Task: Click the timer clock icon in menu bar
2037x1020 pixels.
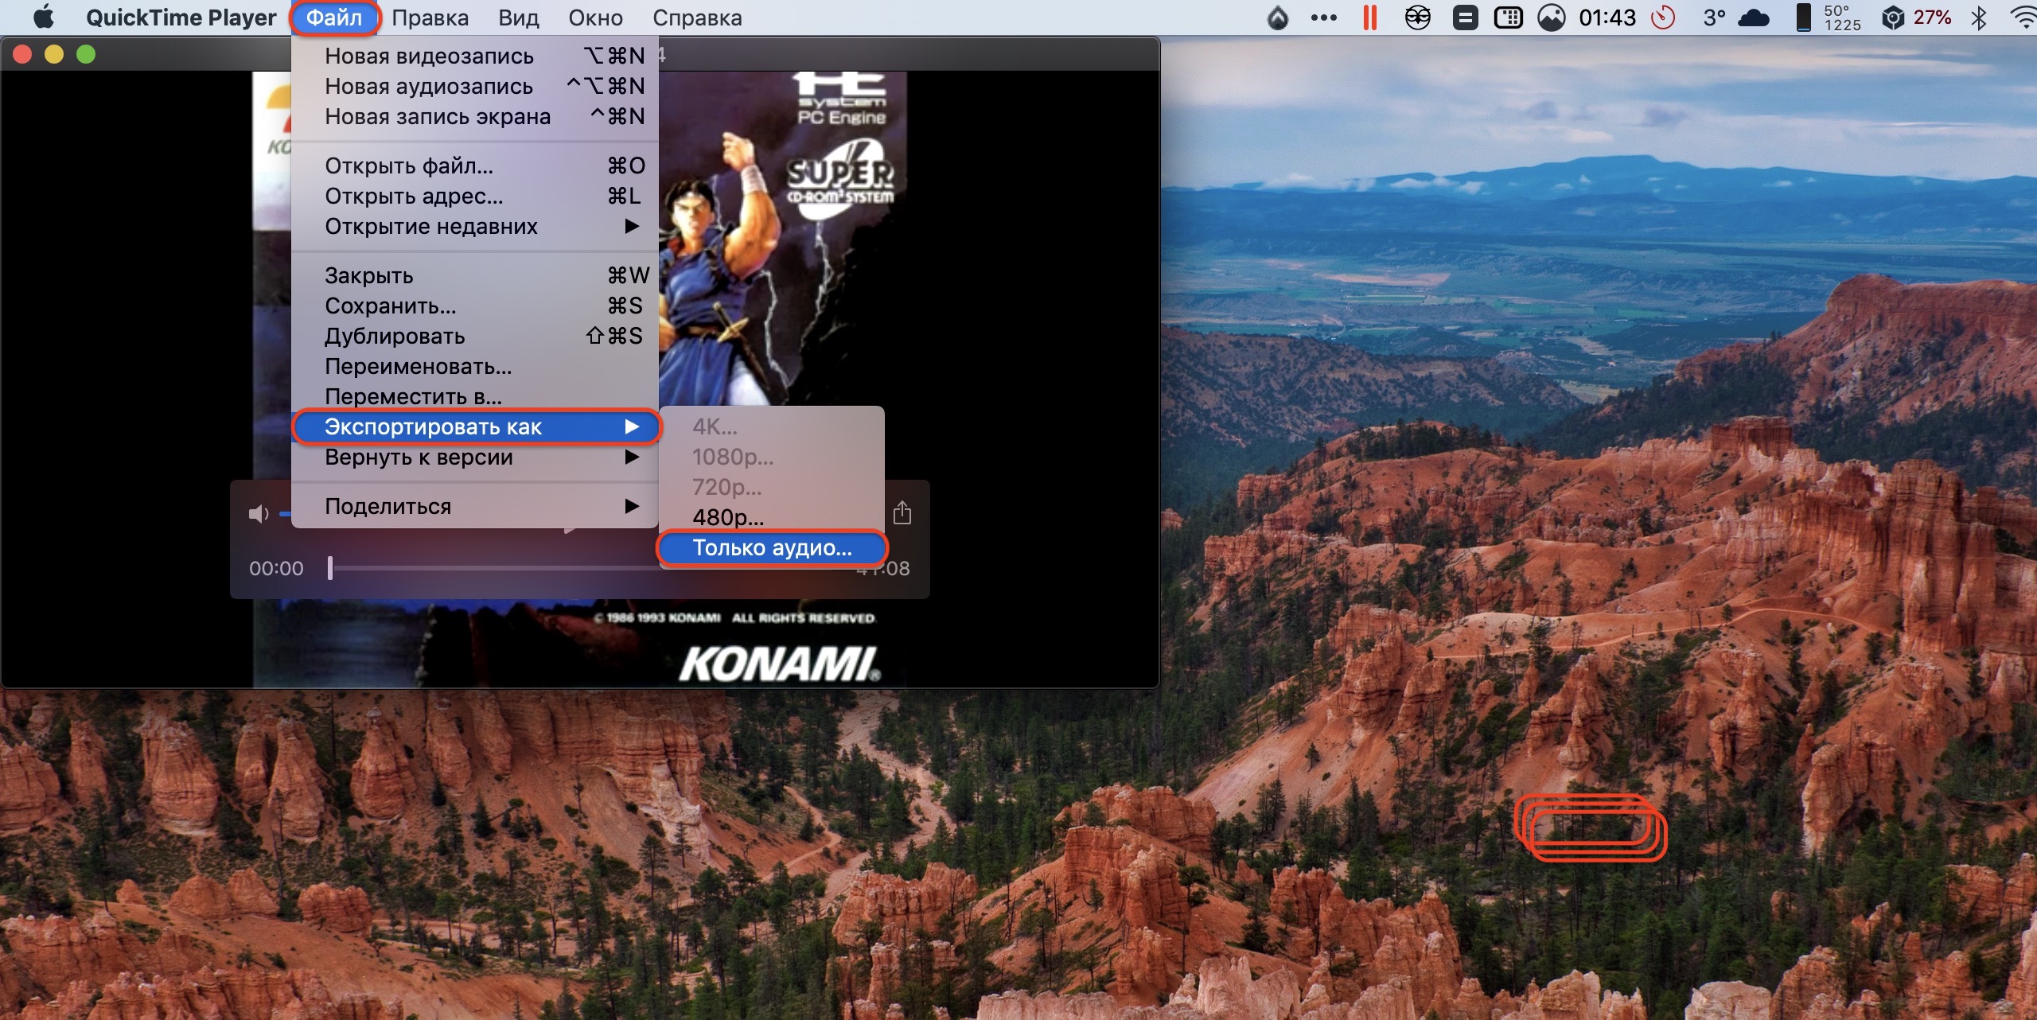Action: click(1663, 18)
